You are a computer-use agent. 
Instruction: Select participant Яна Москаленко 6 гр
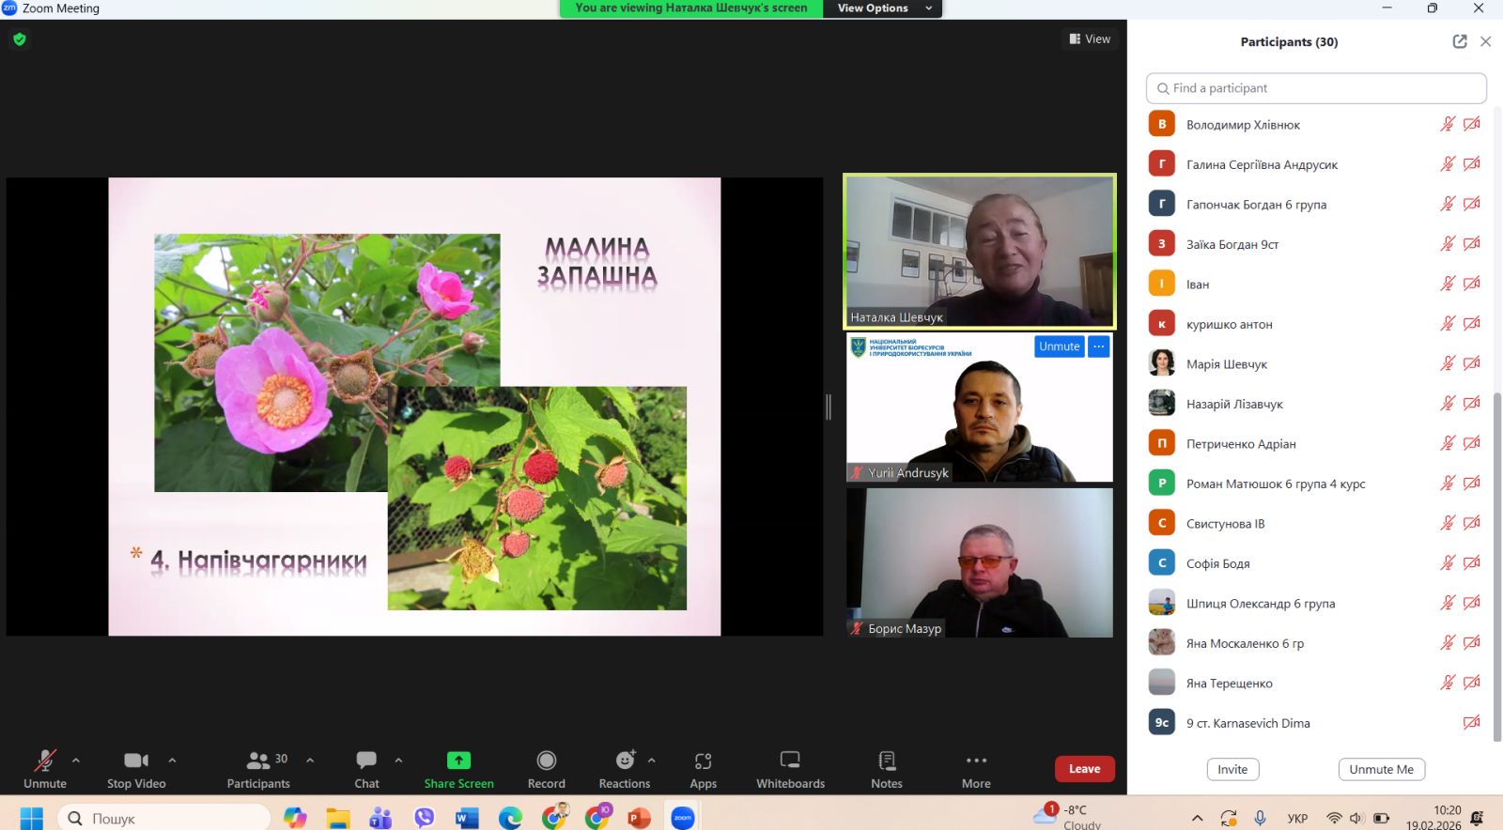[x=1316, y=643]
